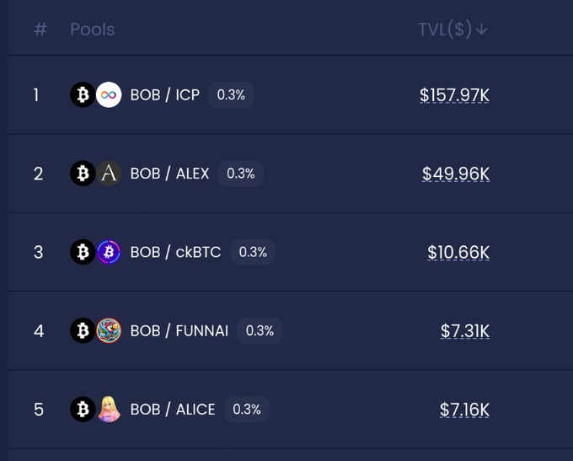This screenshot has height=461, width=573.
Task: Click BOB icon in BOB / ALICE row
Action: (x=83, y=410)
